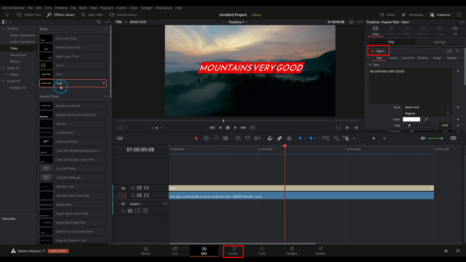466x262 pixels.
Task: Go to the Deliver page
Action: pyautogui.click(x=320, y=251)
